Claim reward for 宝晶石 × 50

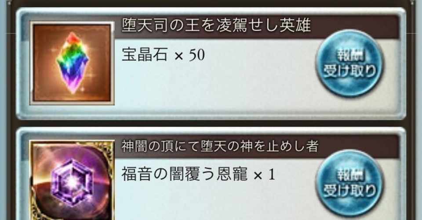(349, 63)
